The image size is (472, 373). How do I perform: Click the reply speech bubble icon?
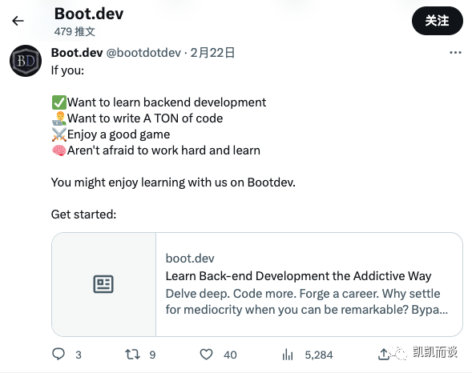tap(58, 354)
